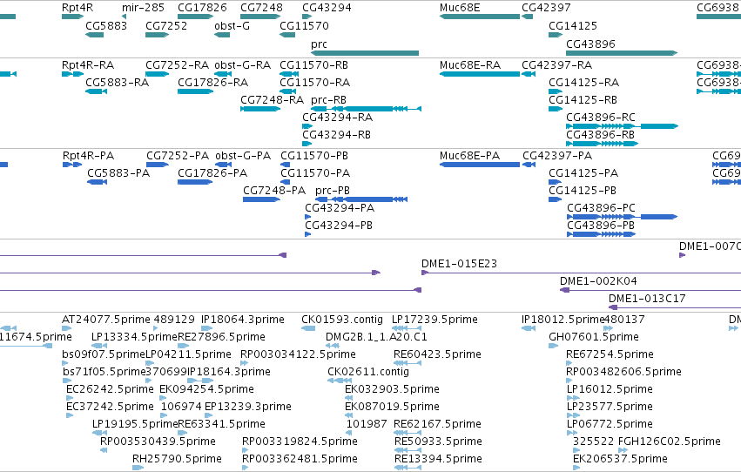Select the Rpt4R-RA transcript label
The width and height of the screenshot is (741, 472).
(88, 65)
